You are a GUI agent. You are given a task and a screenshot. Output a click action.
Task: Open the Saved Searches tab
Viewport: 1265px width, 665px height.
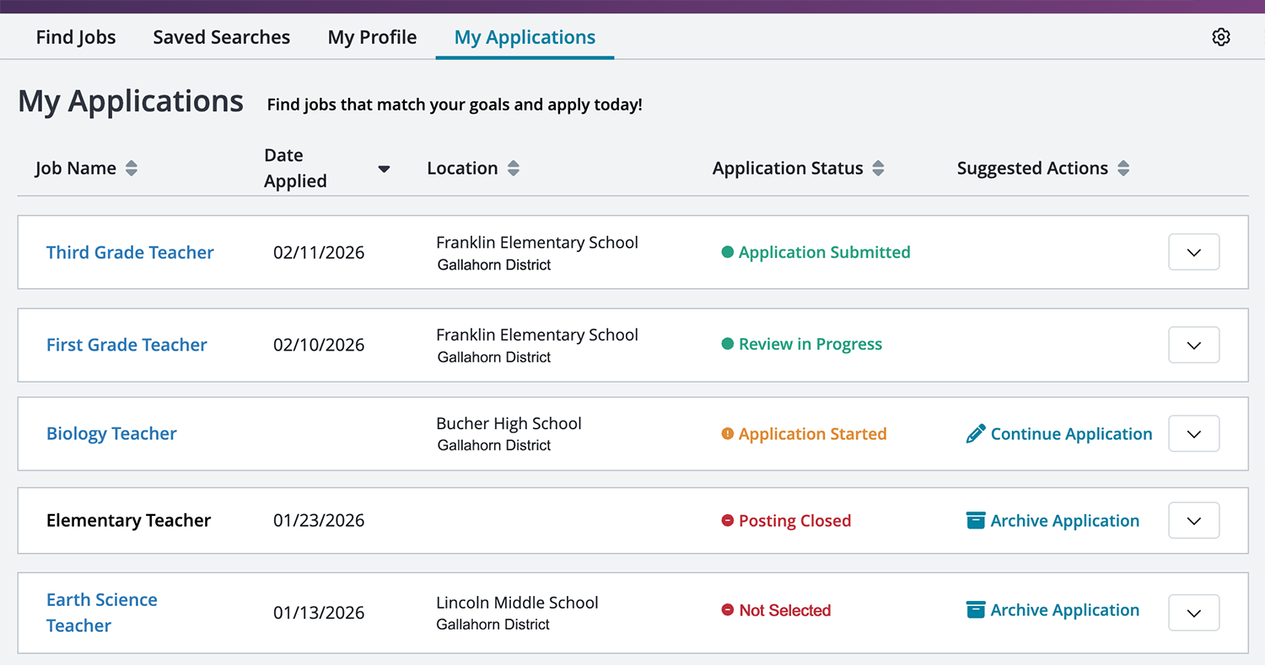point(221,36)
